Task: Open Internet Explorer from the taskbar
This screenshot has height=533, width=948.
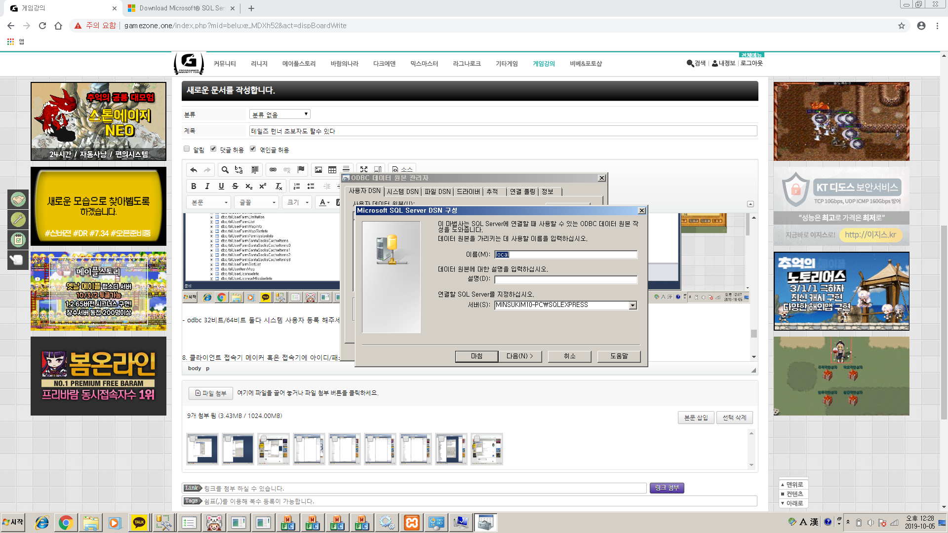Action: click(42, 523)
